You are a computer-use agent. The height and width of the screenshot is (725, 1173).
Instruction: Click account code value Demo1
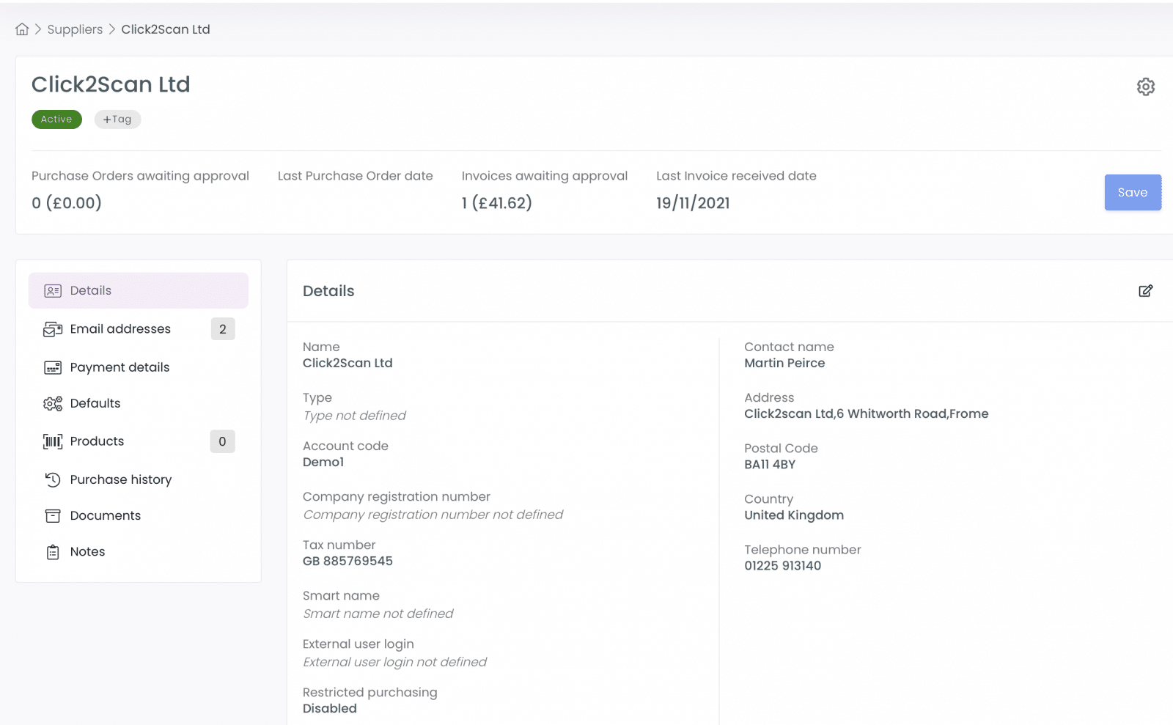coord(323,462)
